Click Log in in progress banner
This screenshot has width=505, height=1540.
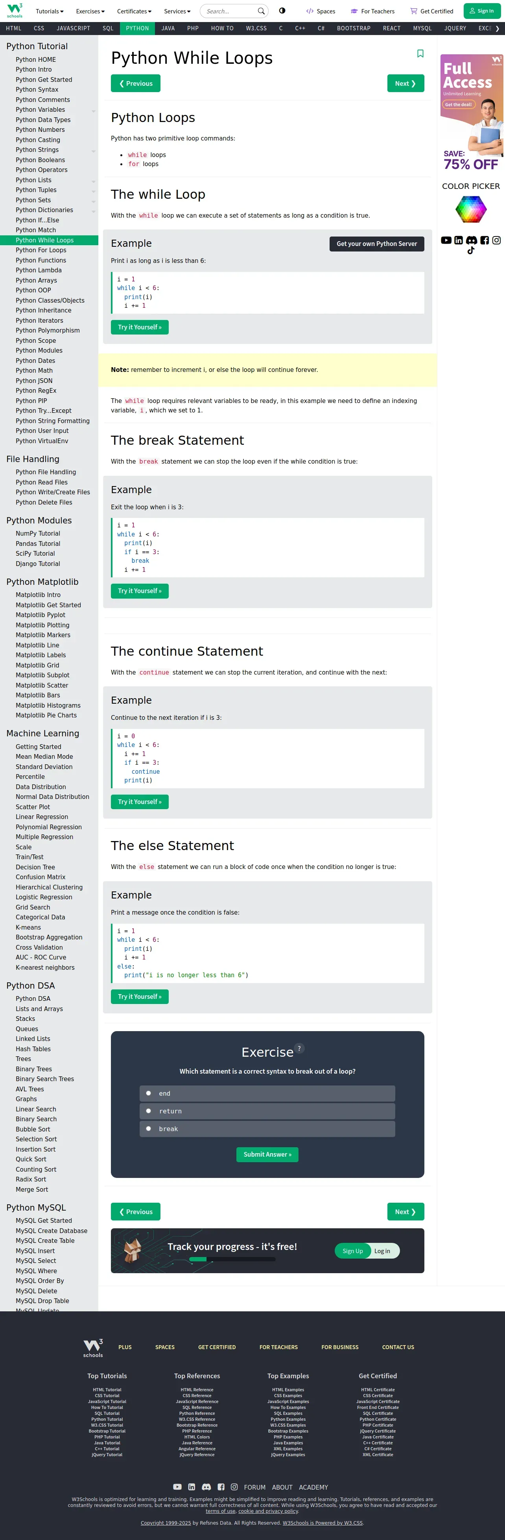tap(382, 1251)
